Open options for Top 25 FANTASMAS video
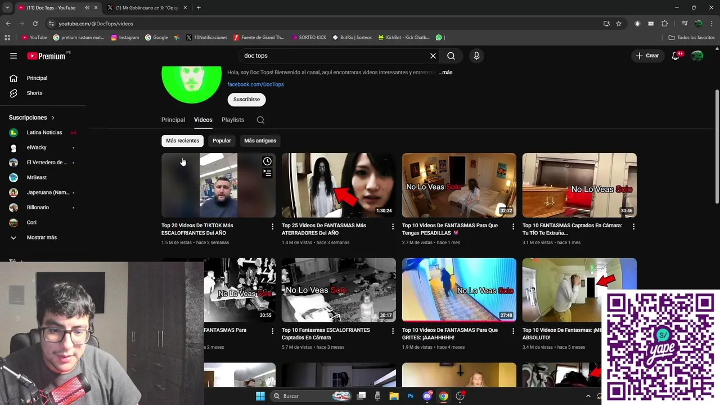 [x=393, y=226]
